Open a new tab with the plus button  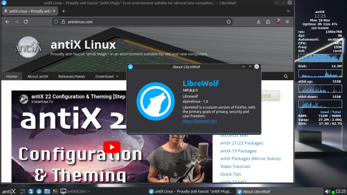pos(63,11)
